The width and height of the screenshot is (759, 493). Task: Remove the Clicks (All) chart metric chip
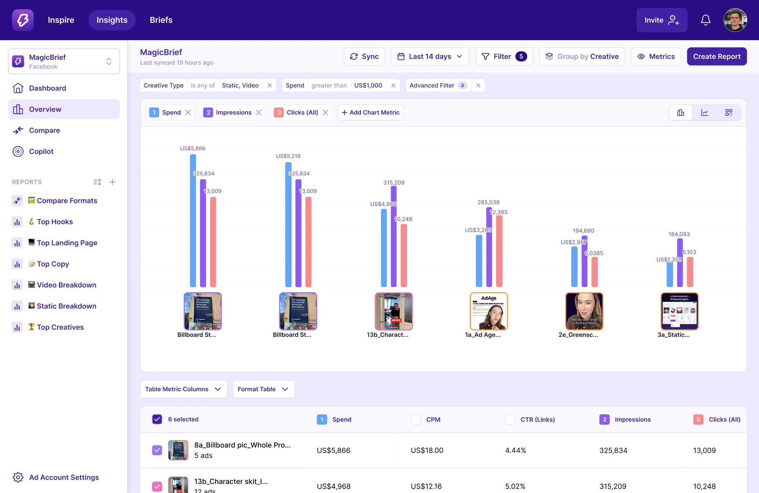[x=326, y=112]
